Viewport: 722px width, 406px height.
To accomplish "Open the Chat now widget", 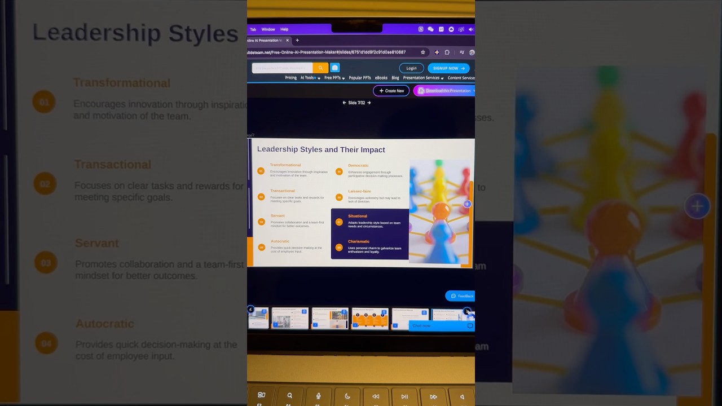I will [442, 326].
